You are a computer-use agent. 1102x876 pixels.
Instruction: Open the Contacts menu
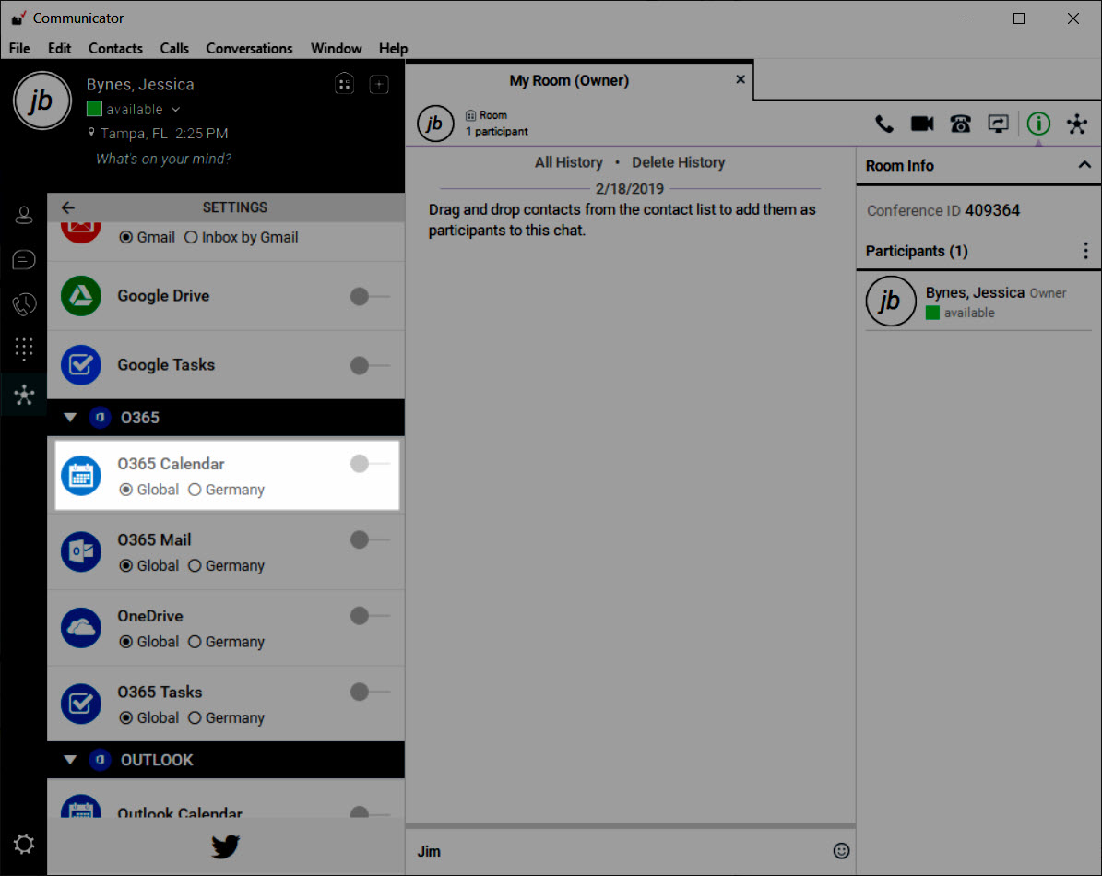pyautogui.click(x=115, y=49)
